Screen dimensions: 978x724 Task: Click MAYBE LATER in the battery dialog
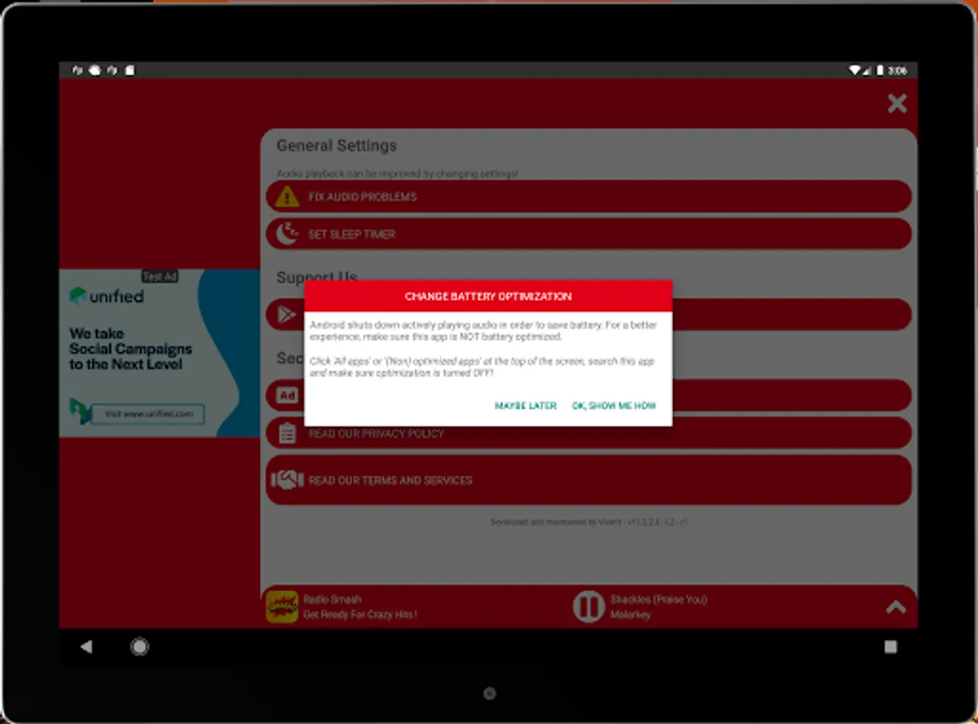[525, 406]
